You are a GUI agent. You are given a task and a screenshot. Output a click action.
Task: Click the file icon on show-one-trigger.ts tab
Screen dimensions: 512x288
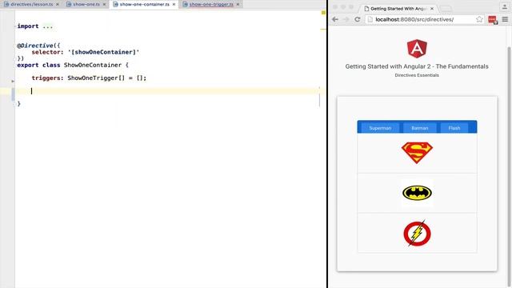coord(185,4)
